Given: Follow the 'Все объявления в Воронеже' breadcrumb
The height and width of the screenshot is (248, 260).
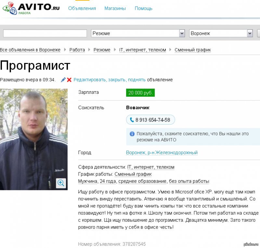Looking at the screenshot, I should click(30, 50).
